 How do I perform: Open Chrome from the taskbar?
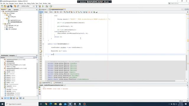(x=46, y=104)
